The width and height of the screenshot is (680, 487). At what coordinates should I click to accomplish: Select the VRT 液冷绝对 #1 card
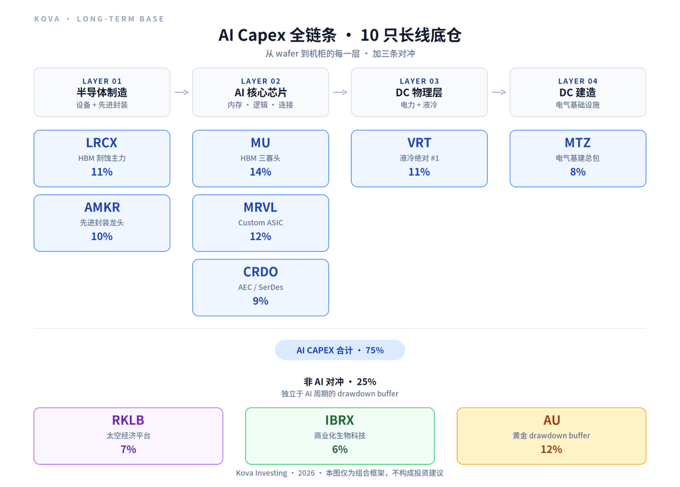coord(419,159)
